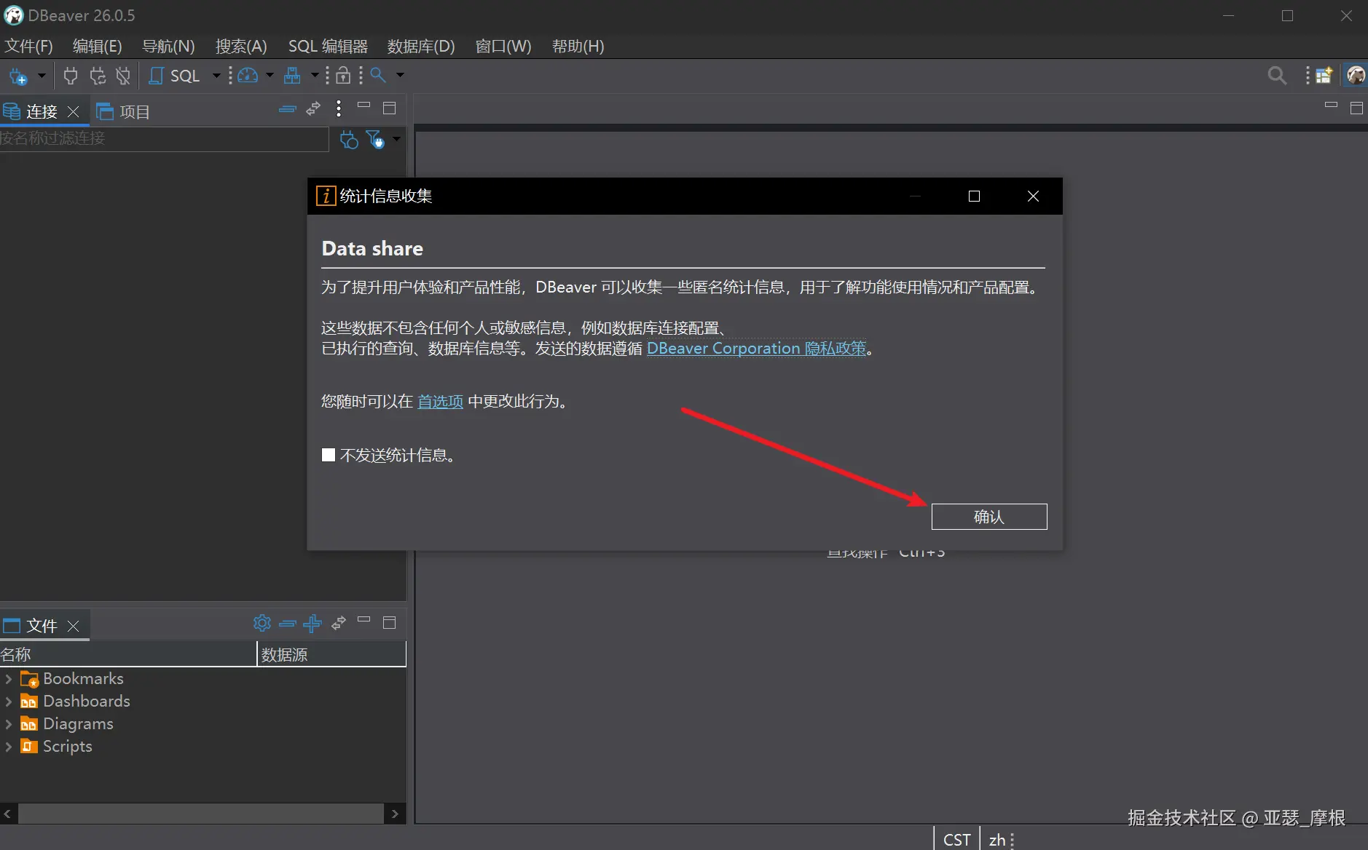Click the blue search magnifier icon
1368x850 pixels.
377,75
